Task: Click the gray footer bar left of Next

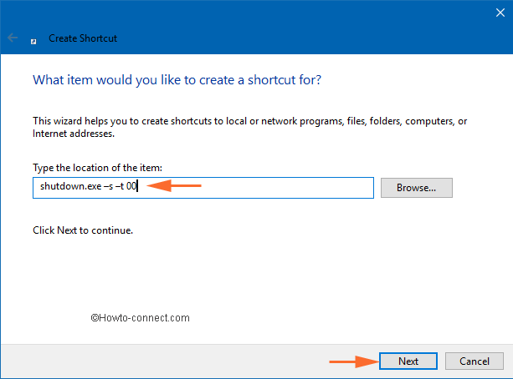Action: click(163, 361)
